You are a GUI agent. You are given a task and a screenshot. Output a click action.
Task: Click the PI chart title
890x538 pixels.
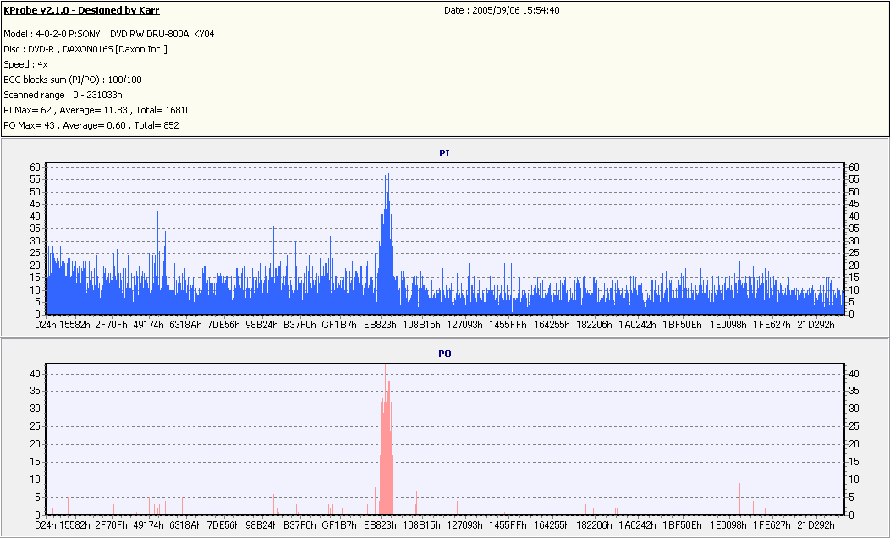[444, 153]
